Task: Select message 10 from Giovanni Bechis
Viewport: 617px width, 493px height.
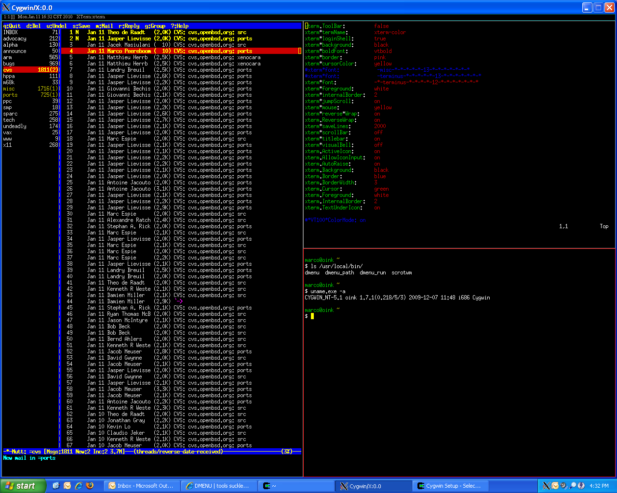Action: tap(181, 89)
